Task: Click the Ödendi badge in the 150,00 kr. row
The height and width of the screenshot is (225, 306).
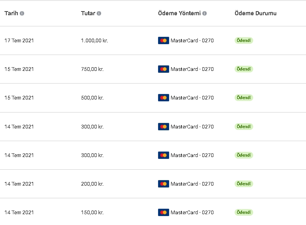Action: (244, 212)
